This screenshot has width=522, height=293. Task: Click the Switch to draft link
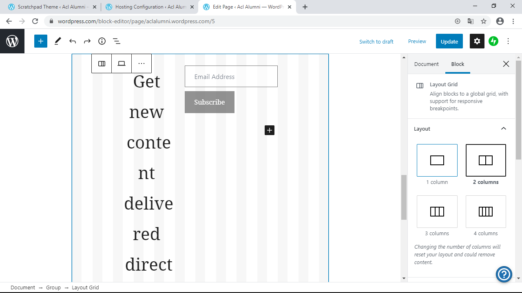click(376, 42)
